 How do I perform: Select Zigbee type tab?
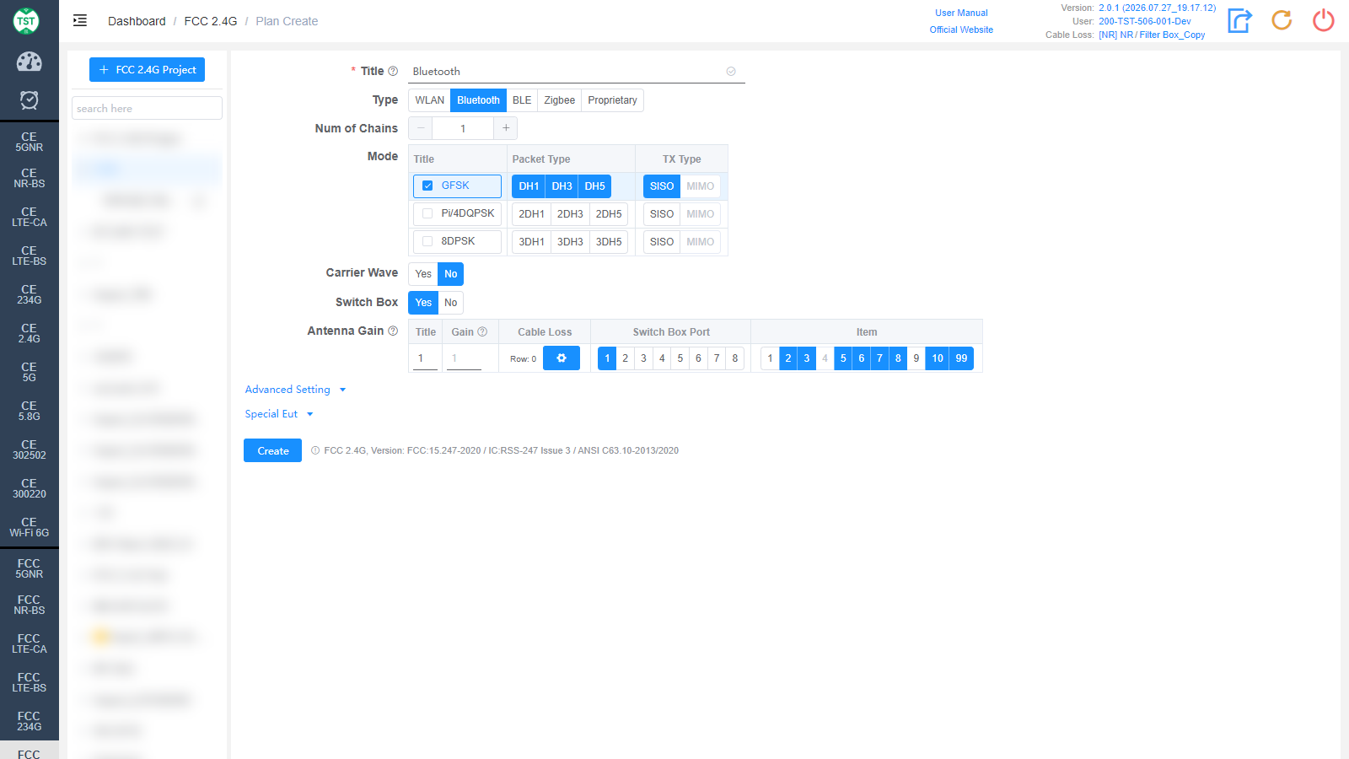559,100
